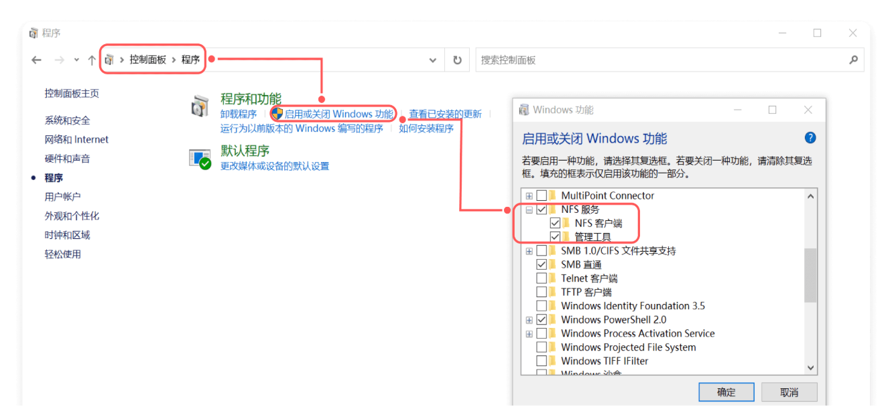Screen dimensions: 884x417
Task: Disable the SMB 直通 checkbox
Action: click(x=542, y=264)
